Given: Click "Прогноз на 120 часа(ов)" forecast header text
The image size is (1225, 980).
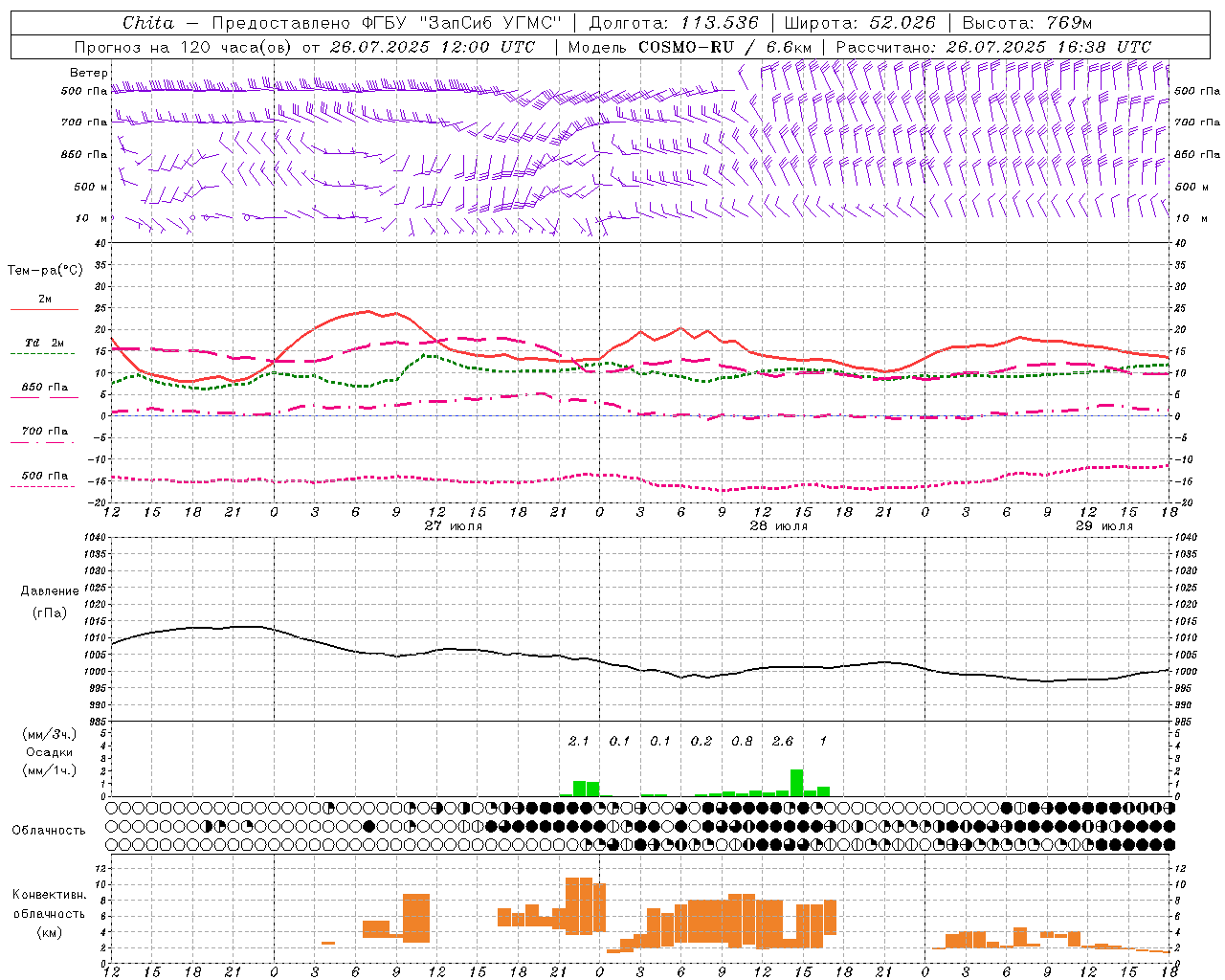Looking at the screenshot, I should (x=184, y=47).
